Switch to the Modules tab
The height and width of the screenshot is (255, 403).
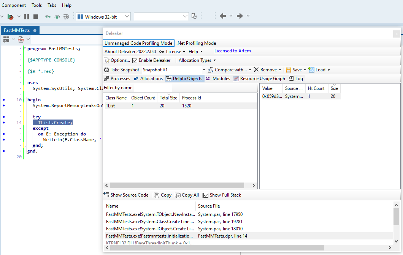[218, 79]
